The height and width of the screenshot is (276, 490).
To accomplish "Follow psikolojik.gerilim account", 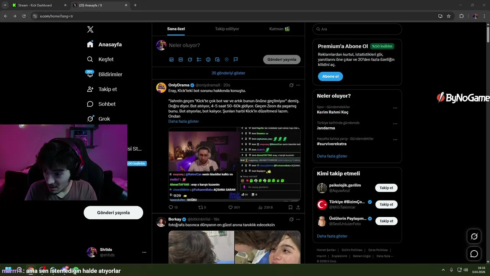I will 386,188.
